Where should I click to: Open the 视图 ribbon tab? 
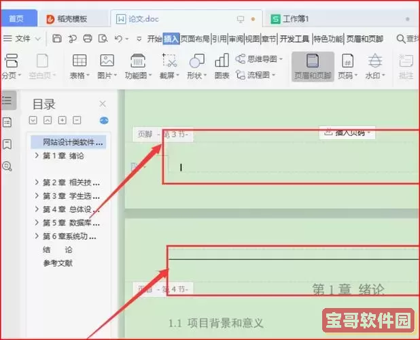click(253, 39)
